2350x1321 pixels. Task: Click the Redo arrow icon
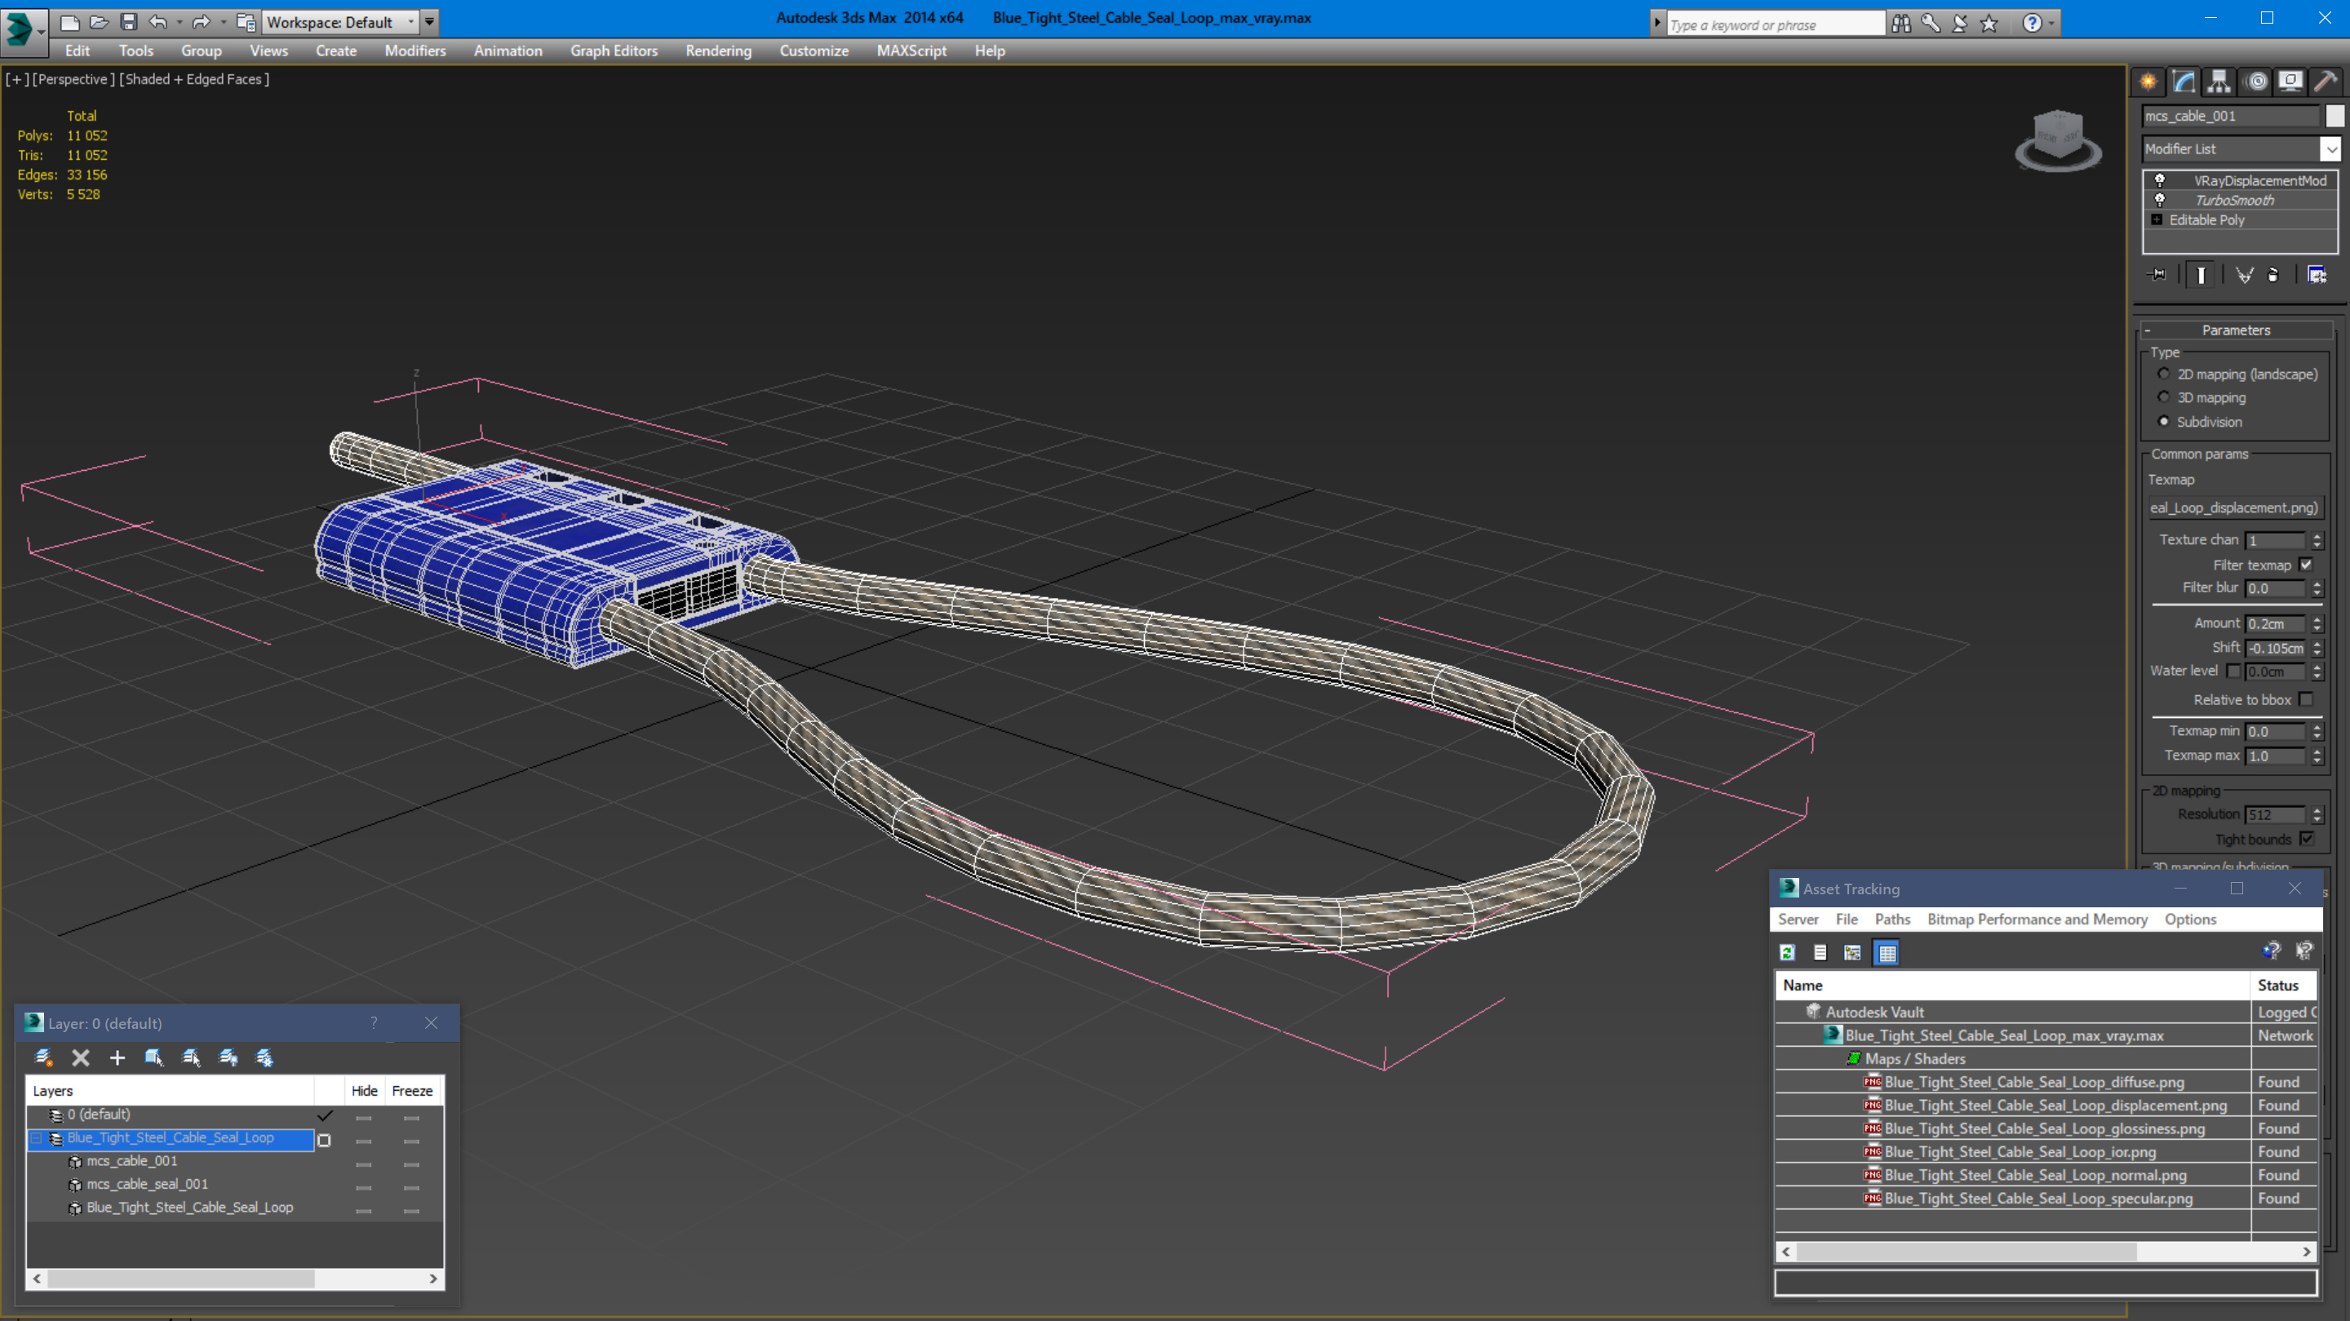click(202, 22)
